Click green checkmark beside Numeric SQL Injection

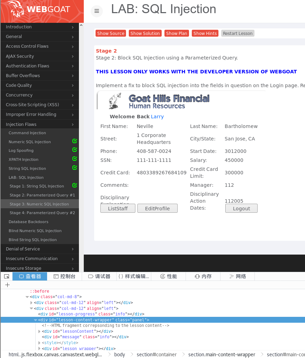coord(75,141)
